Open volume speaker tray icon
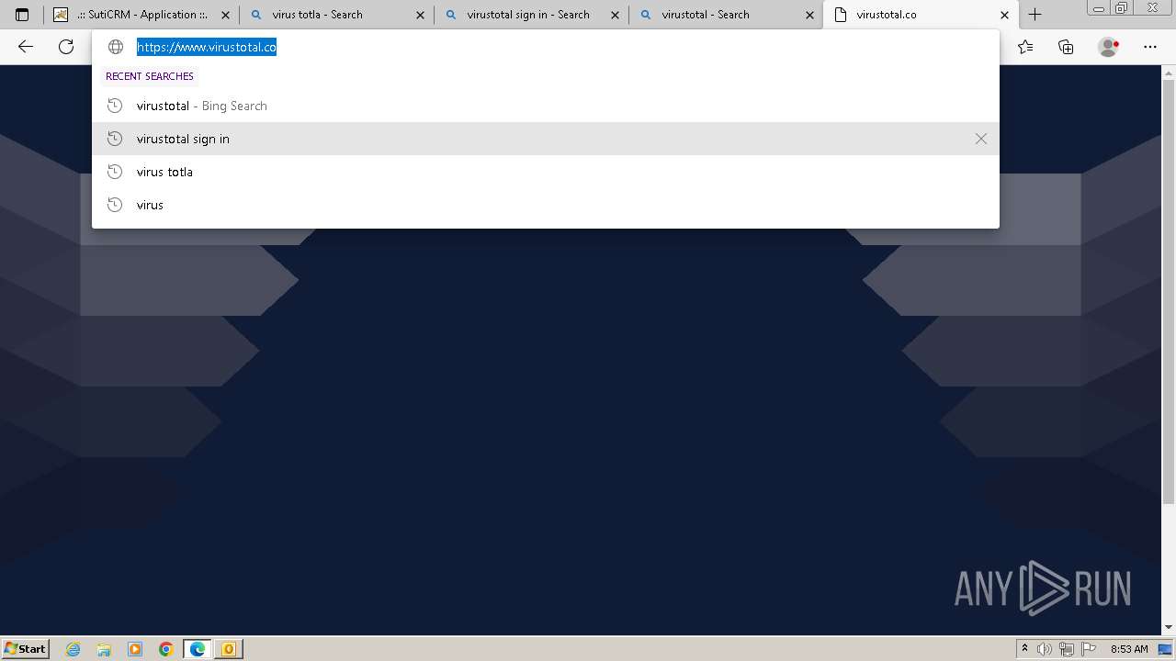Image resolution: width=1176 pixels, height=661 pixels. pyautogui.click(x=1045, y=649)
